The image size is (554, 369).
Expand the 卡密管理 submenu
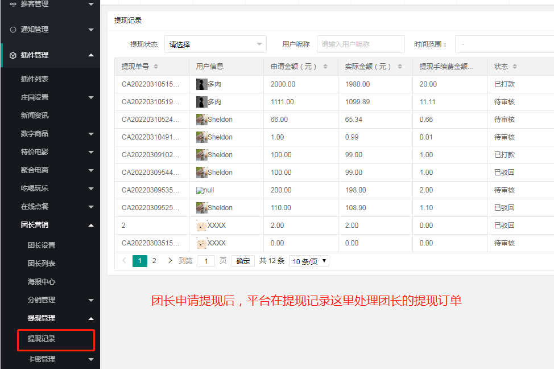click(x=91, y=359)
